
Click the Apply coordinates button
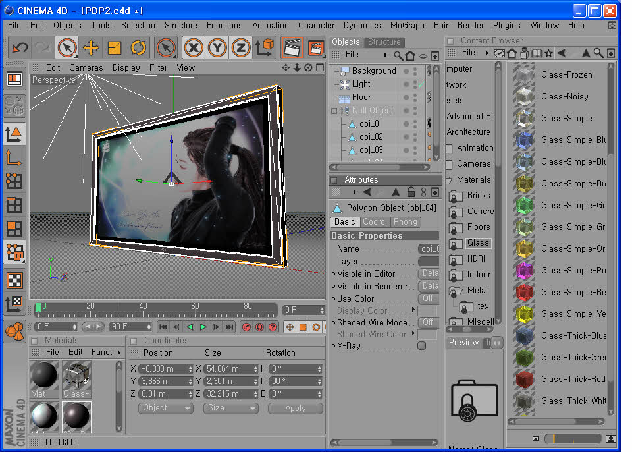tap(296, 409)
